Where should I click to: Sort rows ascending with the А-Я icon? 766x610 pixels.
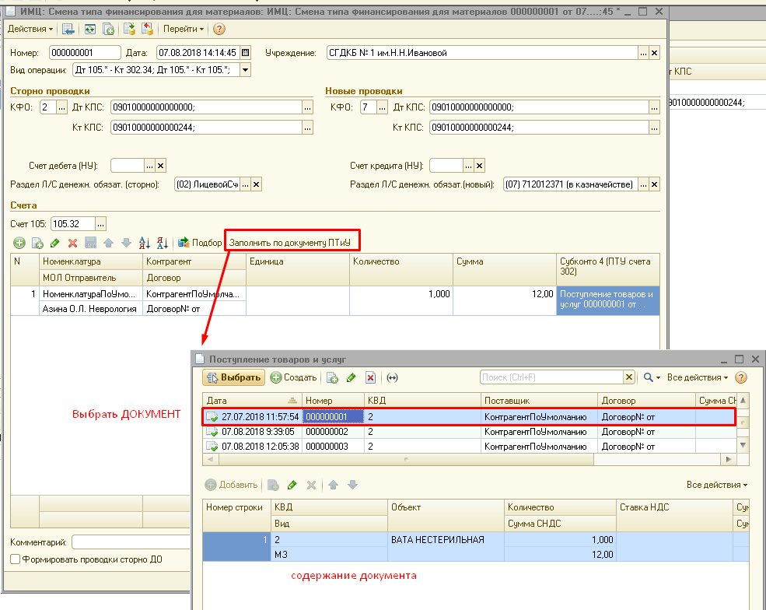tap(144, 243)
